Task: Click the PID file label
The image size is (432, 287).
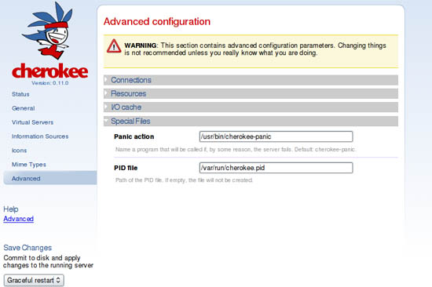Action: pos(126,168)
